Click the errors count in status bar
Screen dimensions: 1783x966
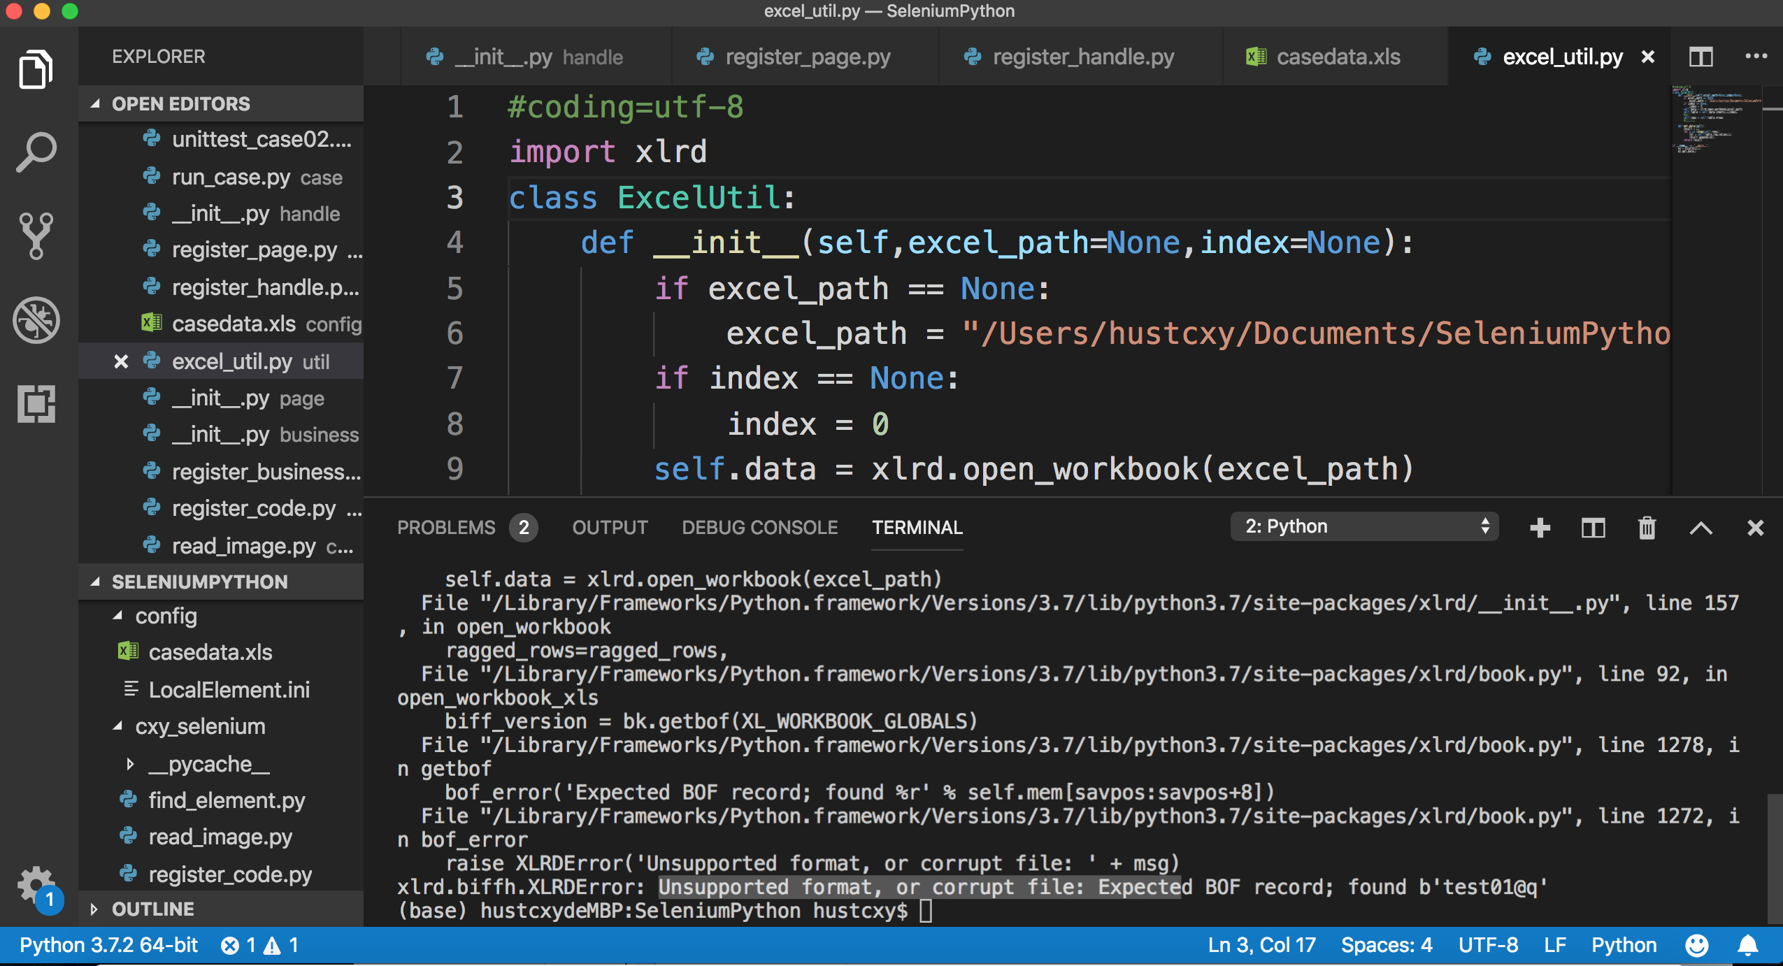click(x=238, y=946)
